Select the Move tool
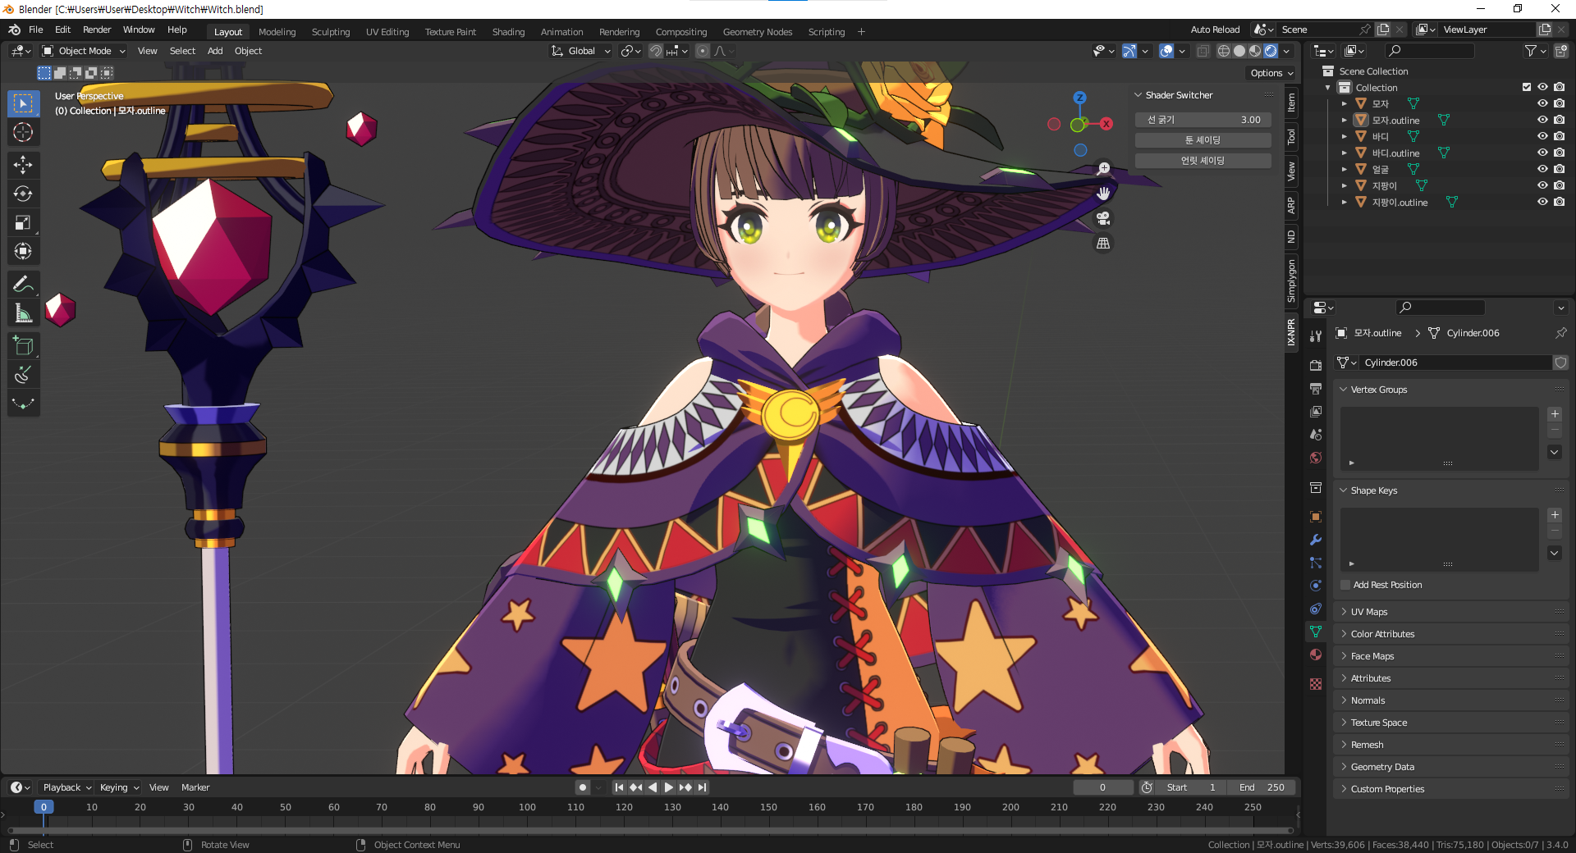This screenshot has width=1576, height=853. (x=23, y=165)
